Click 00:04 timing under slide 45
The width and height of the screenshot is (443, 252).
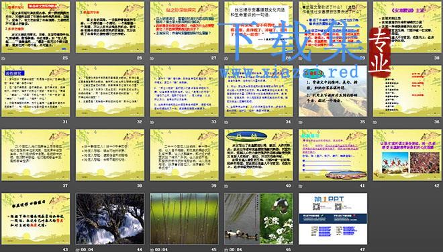click(x=161, y=250)
